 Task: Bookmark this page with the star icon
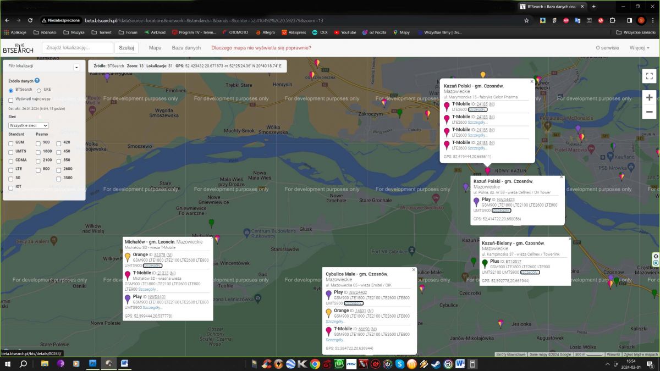526,20
